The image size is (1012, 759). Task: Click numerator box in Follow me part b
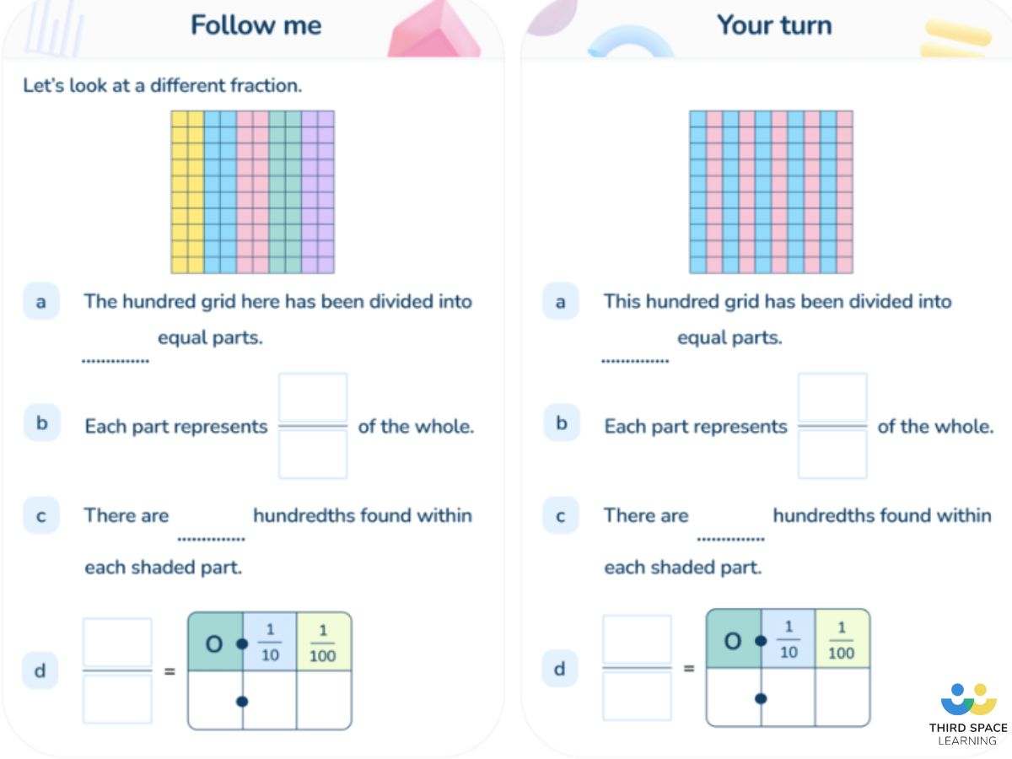pyautogui.click(x=312, y=397)
